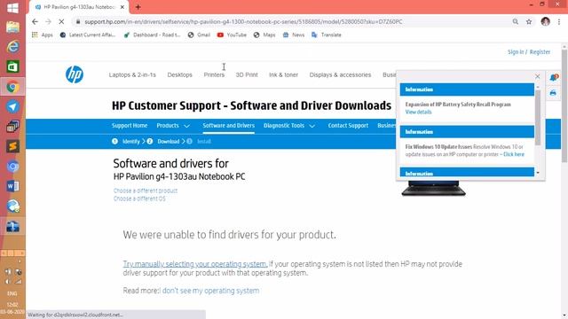Open the green Store app on taskbar

(12, 66)
